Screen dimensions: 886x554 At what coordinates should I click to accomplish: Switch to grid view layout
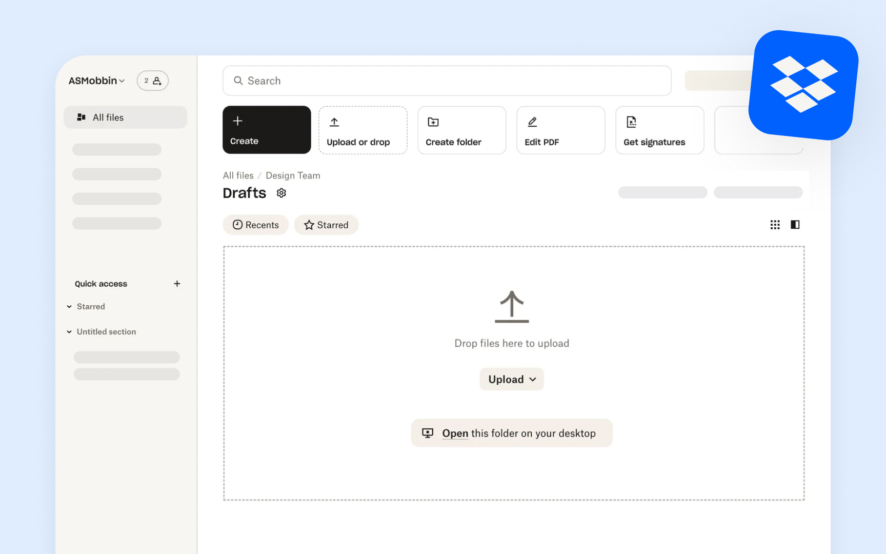point(775,225)
